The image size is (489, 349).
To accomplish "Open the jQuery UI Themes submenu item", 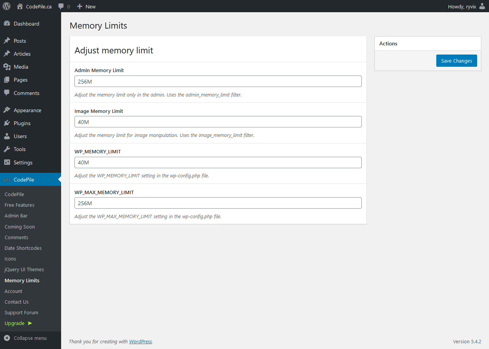I will coord(24,269).
